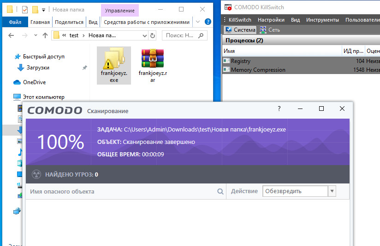
Task: Open the Файл menu in Explorer
Action: 15,22
